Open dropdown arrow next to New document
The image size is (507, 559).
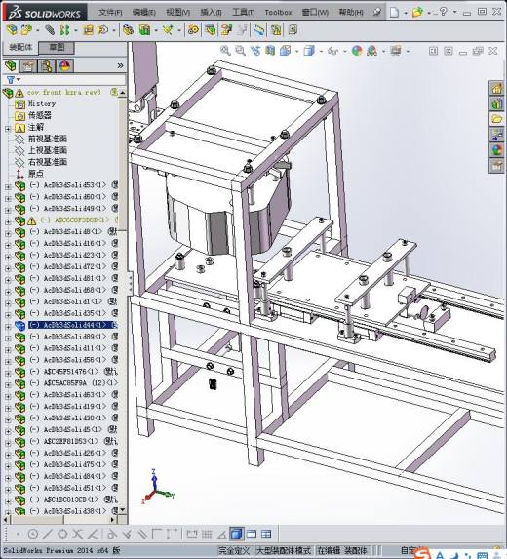click(x=405, y=13)
